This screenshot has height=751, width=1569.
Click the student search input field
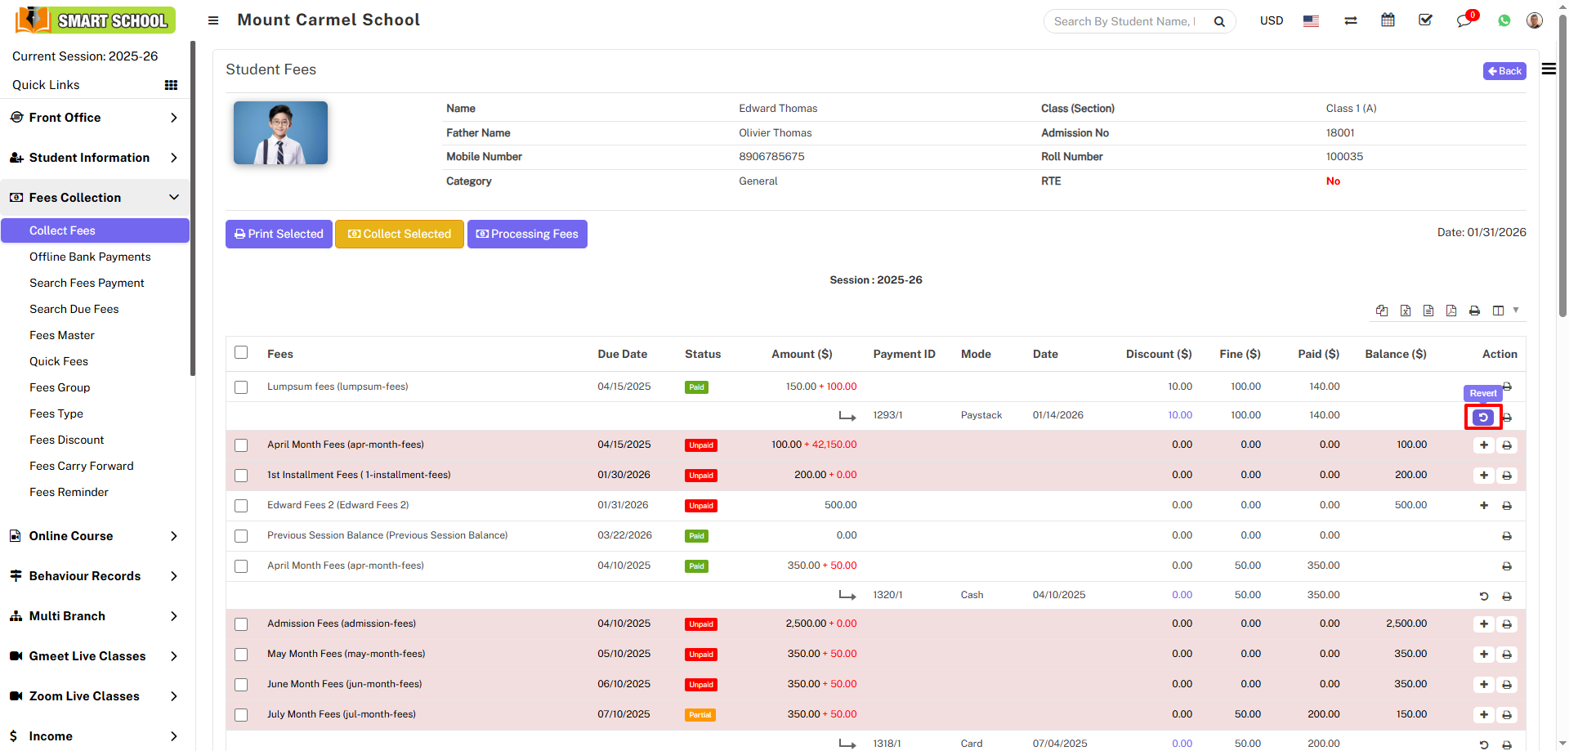tap(1124, 21)
